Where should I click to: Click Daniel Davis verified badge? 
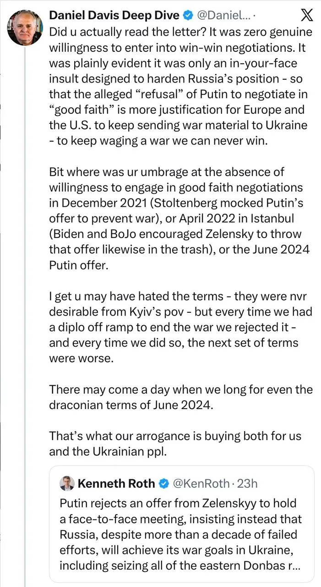[188, 16]
